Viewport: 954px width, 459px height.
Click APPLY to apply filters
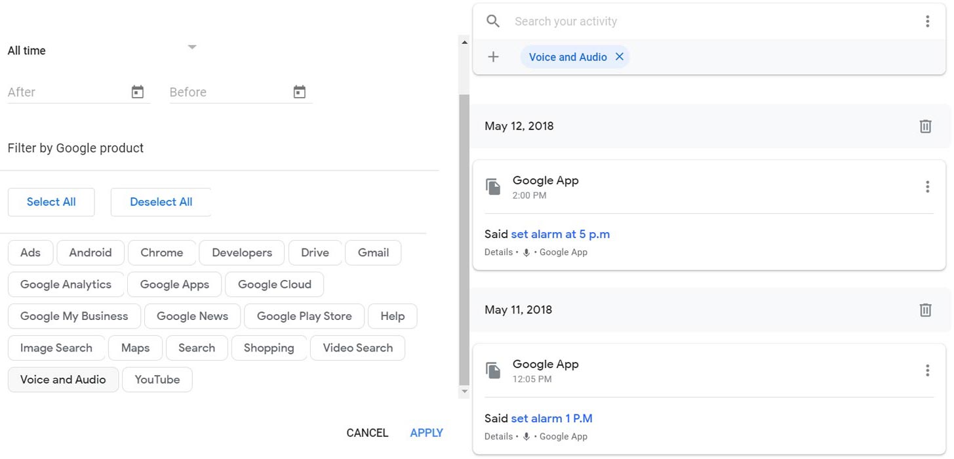426,433
